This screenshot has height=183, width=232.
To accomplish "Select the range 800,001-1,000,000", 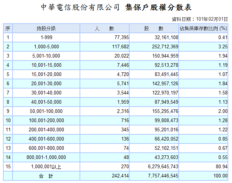I will click(x=46, y=157).
